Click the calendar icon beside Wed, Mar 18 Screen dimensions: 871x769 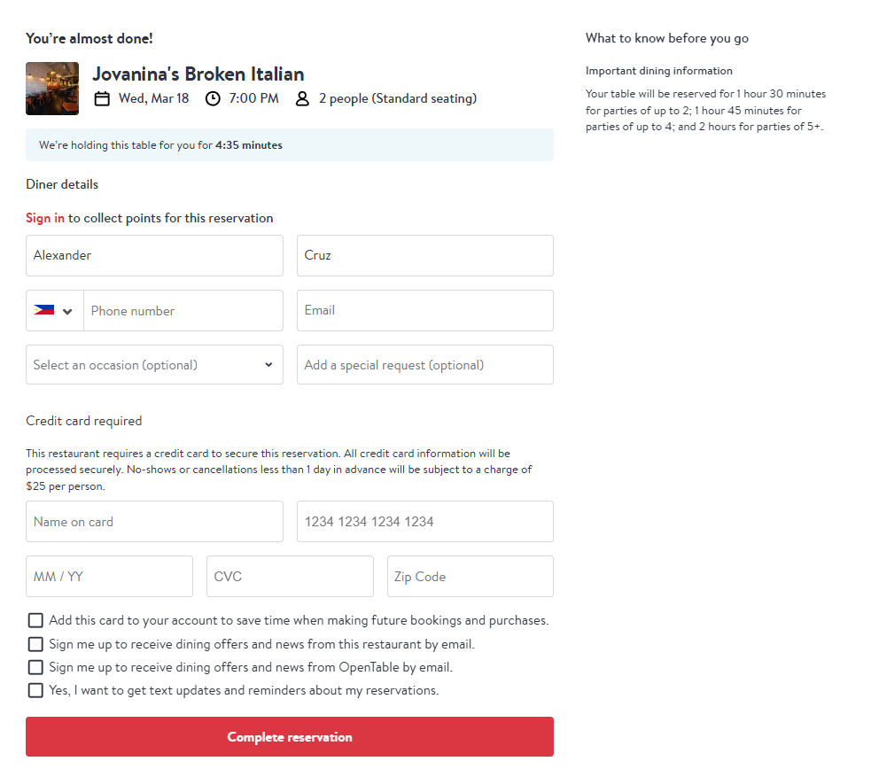pyautogui.click(x=102, y=99)
